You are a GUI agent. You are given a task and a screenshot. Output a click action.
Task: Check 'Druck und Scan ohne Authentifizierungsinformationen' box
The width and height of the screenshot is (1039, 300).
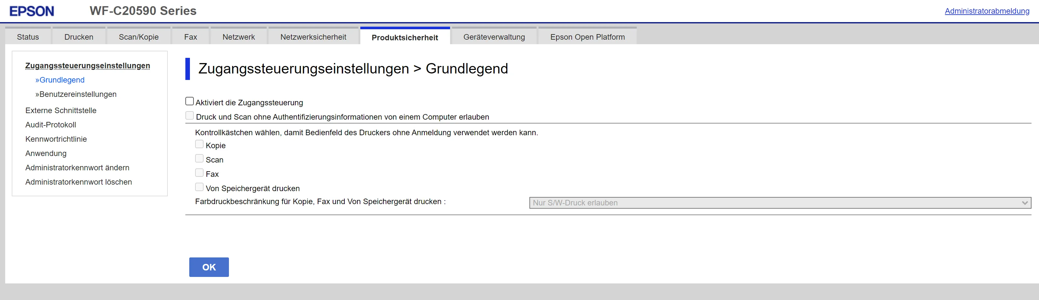pyautogui.click(x=190, y=116)
